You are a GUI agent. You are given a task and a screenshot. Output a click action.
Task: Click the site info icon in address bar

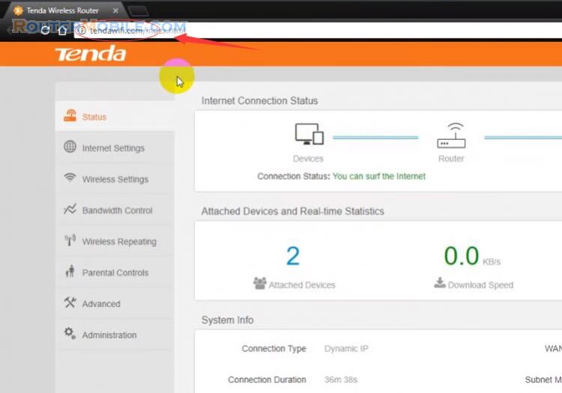coord(82,31)
